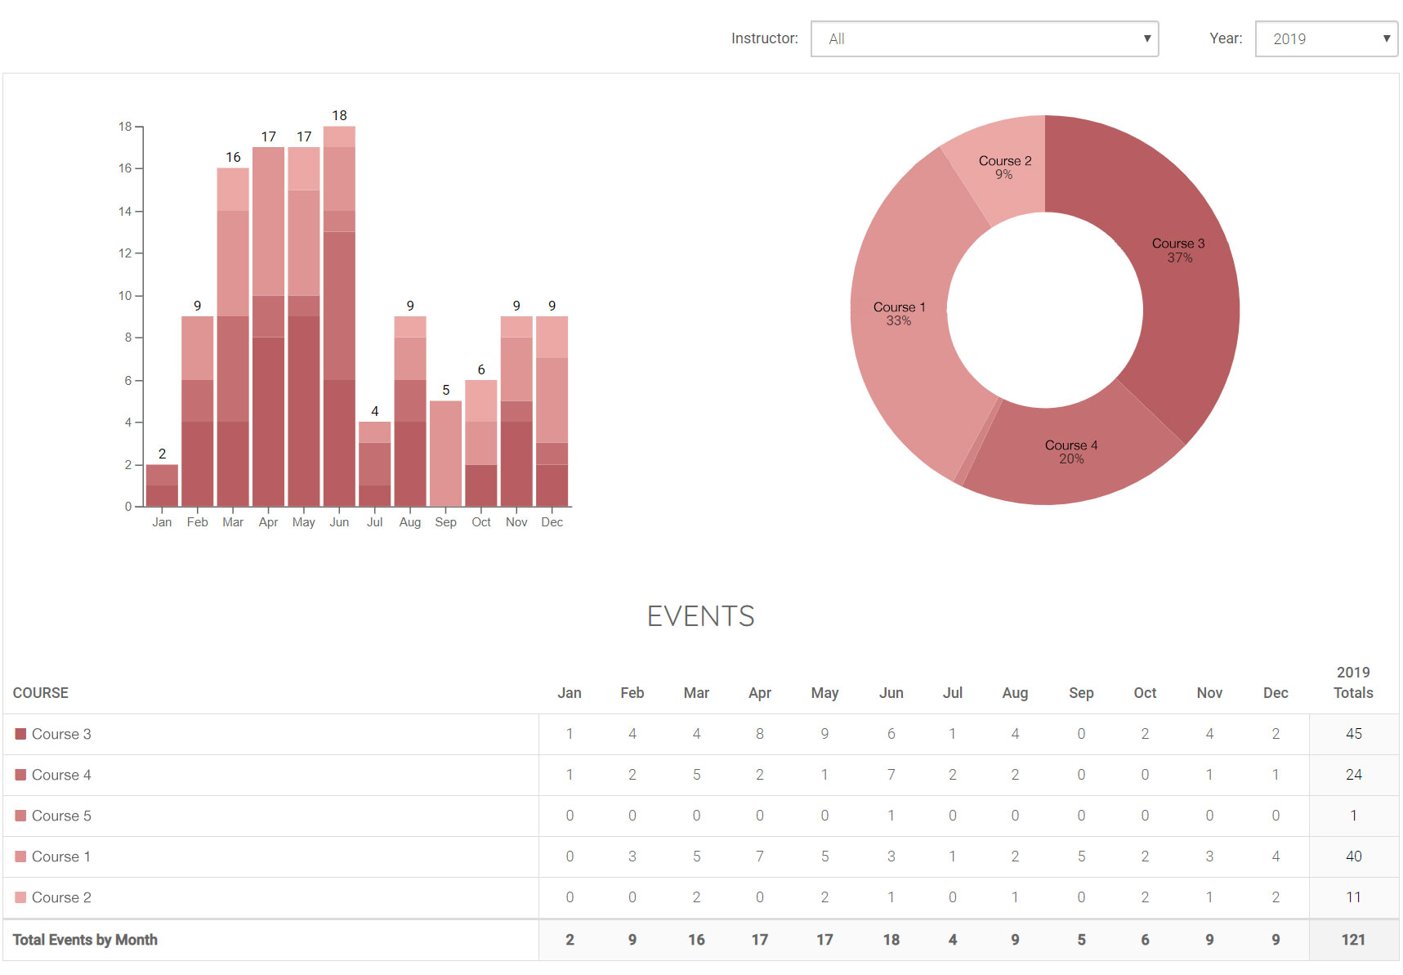Click the June bar in bar chart
Viewport: 1403px width, 975px height.
point(339,327)
